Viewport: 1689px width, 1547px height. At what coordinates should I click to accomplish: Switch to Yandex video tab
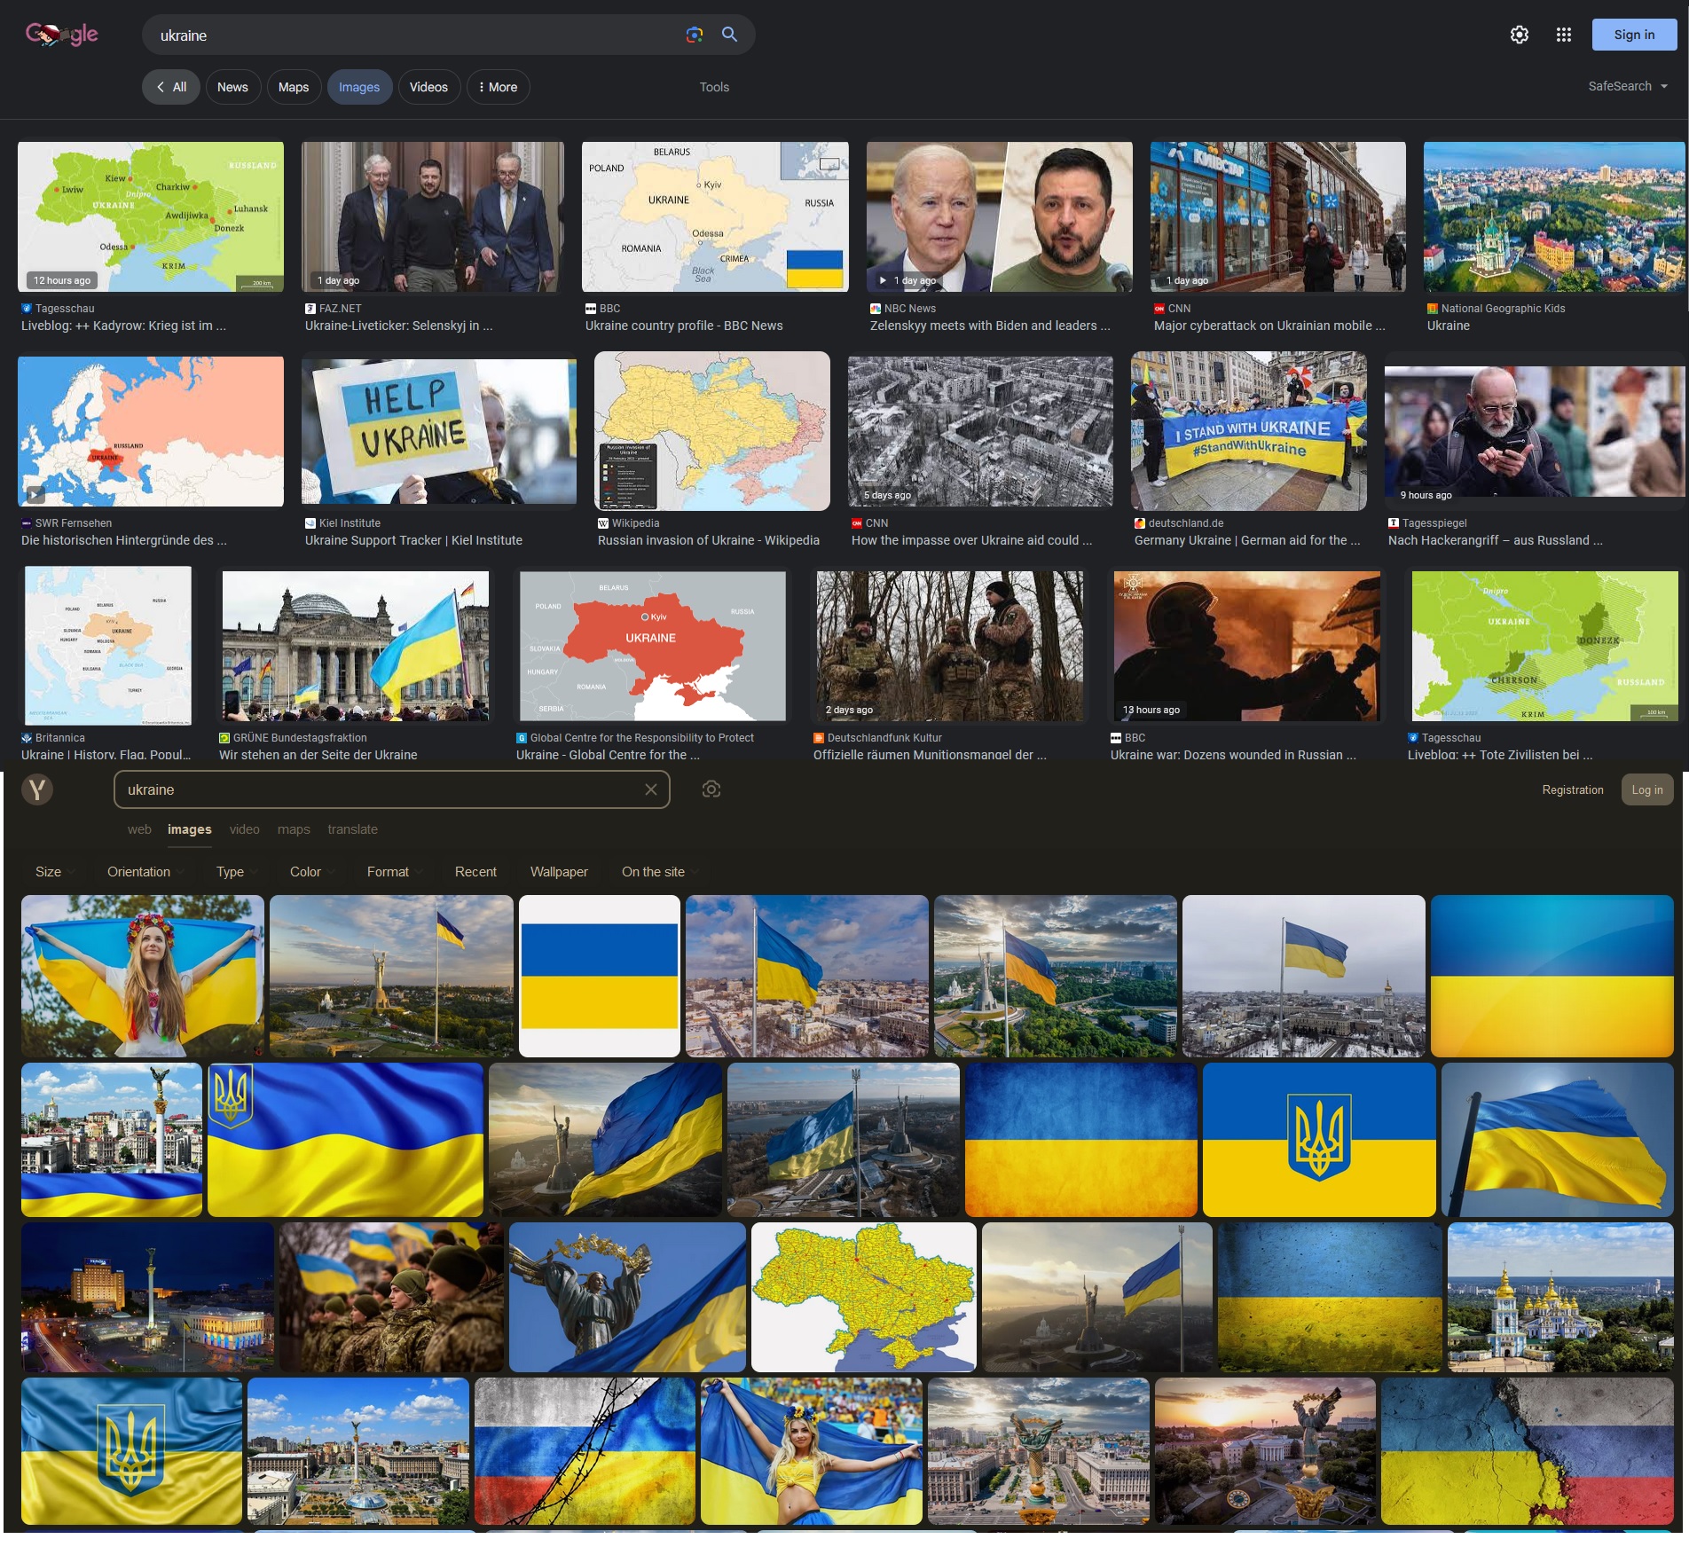(x=245, y=829)
